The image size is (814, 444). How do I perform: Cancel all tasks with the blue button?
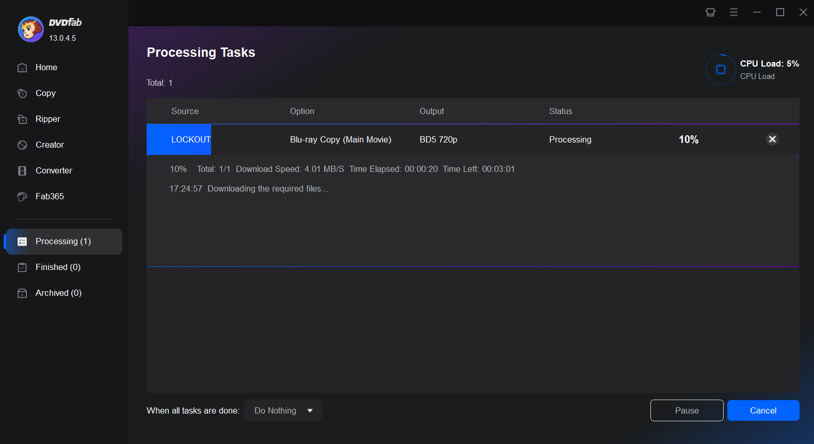[763, 410]
